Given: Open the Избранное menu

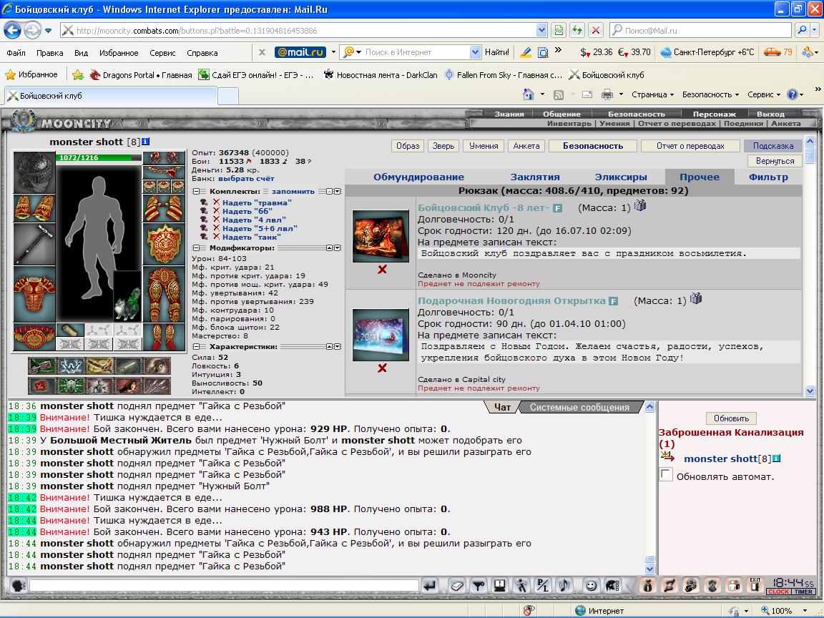Looking at the screenshot, I should click(119, 52).
